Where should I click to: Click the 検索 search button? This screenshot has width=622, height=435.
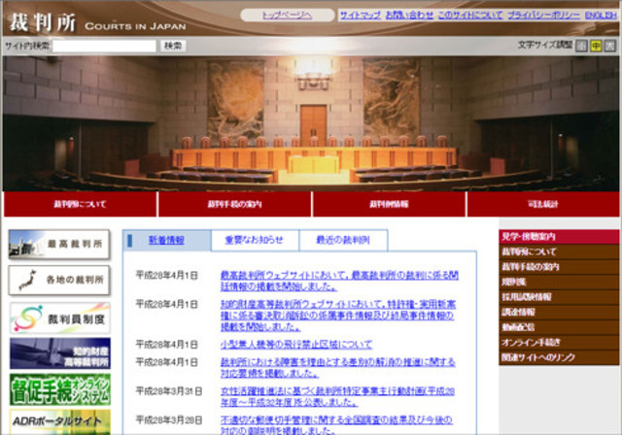tap(173, 46)
